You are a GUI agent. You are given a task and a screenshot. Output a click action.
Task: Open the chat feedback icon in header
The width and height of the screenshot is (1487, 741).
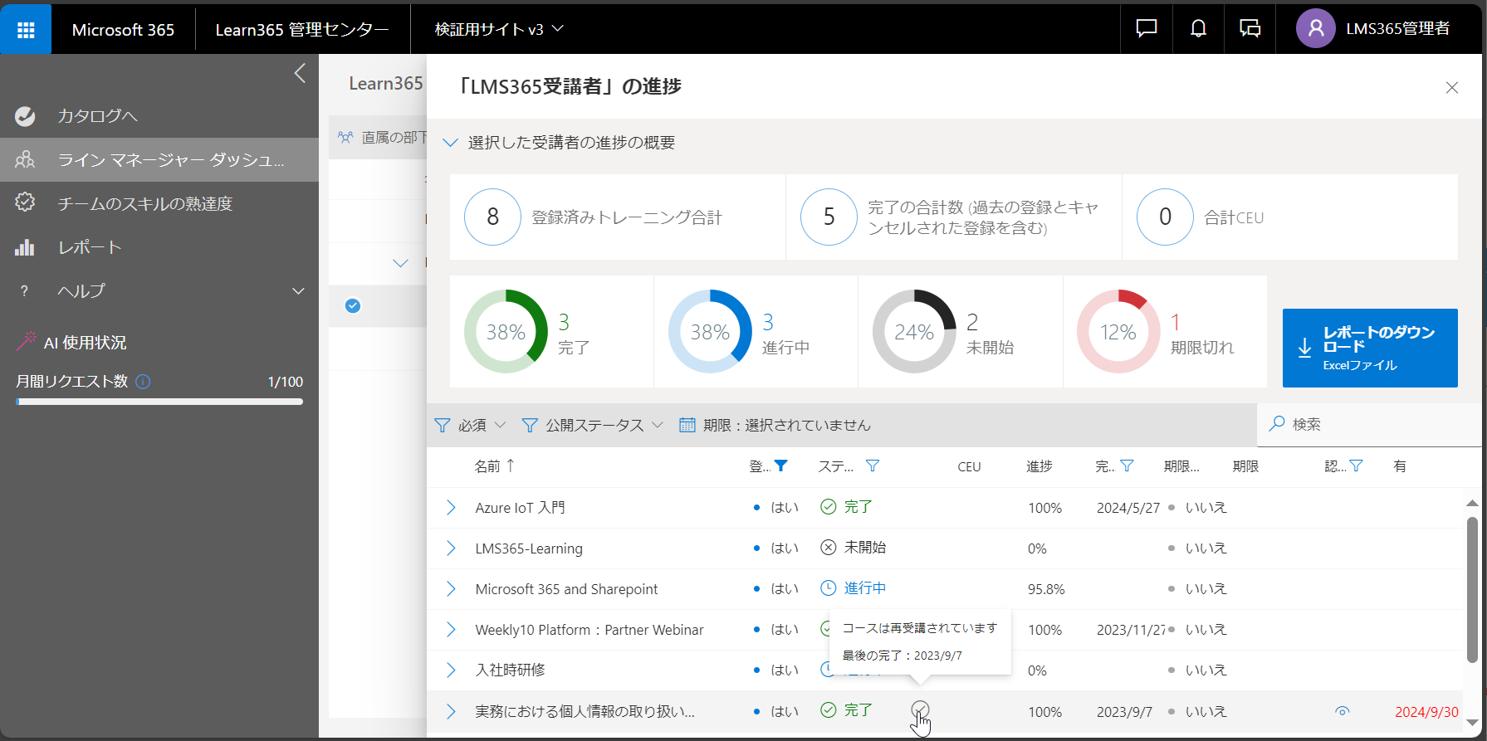1147,28
